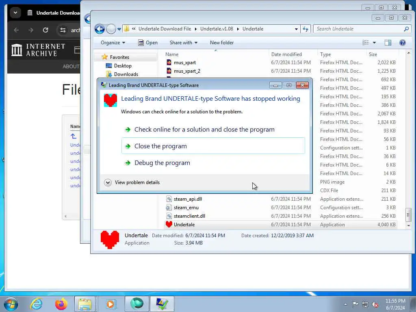Click search magnifier icon in Explorer
Viewport: 416px width, 312px height.
click(x=406, y=29)
